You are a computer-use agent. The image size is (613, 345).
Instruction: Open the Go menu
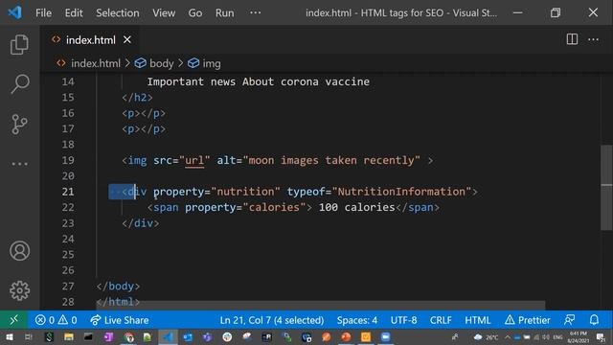point(195,12)
